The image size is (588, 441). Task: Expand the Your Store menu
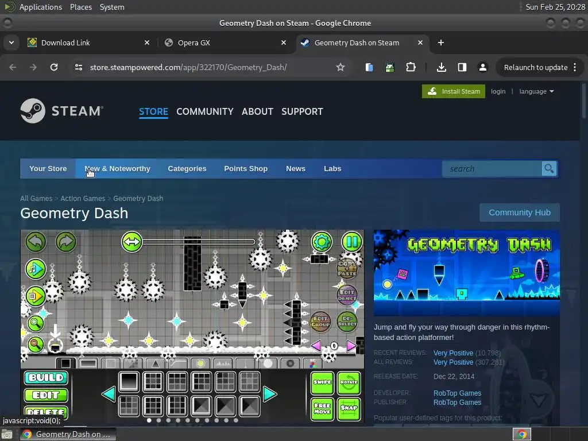48,169
